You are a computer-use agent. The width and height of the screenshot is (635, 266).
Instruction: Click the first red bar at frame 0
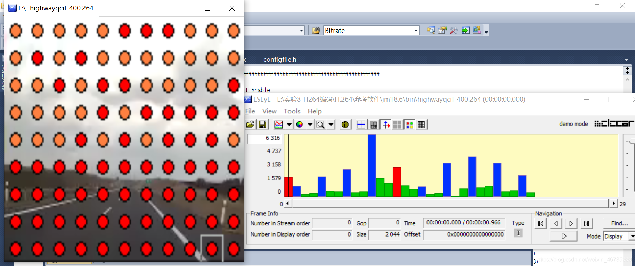(288, 187)
